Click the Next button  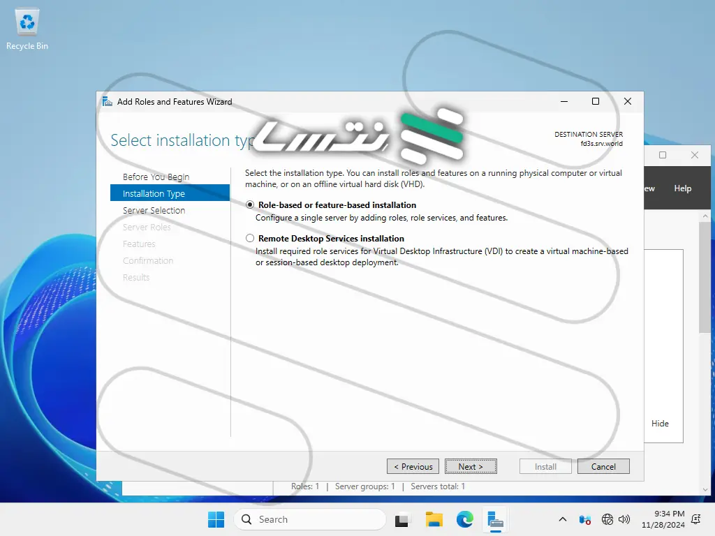coord(471,467)
